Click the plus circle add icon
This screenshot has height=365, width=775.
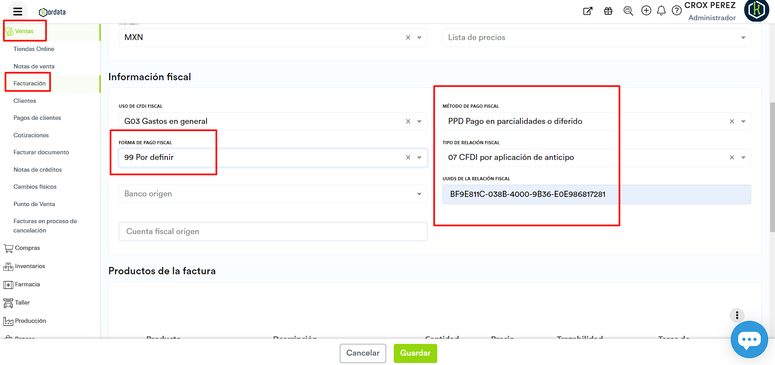tap(646, 11)
